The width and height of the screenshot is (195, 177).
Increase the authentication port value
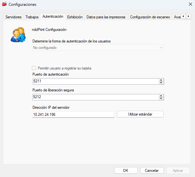[x=161, y=80]
